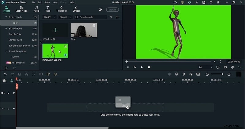The image size is (245, 129).
Task: Expand the Shared Media tree
Action: click(6, 28)
